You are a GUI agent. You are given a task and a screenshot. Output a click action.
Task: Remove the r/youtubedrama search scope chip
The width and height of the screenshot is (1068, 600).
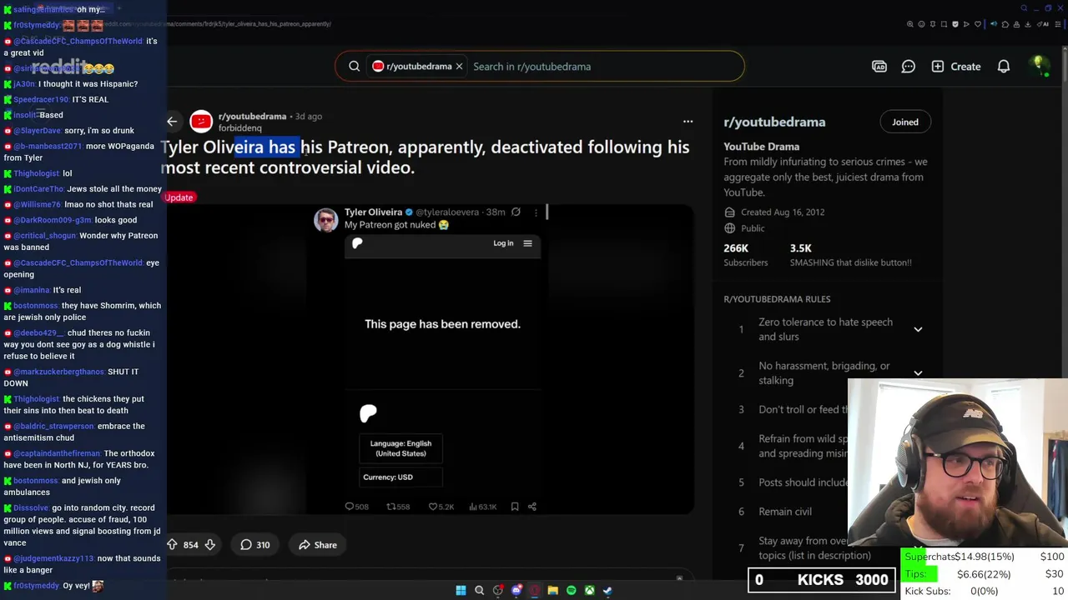click(459, 67)
